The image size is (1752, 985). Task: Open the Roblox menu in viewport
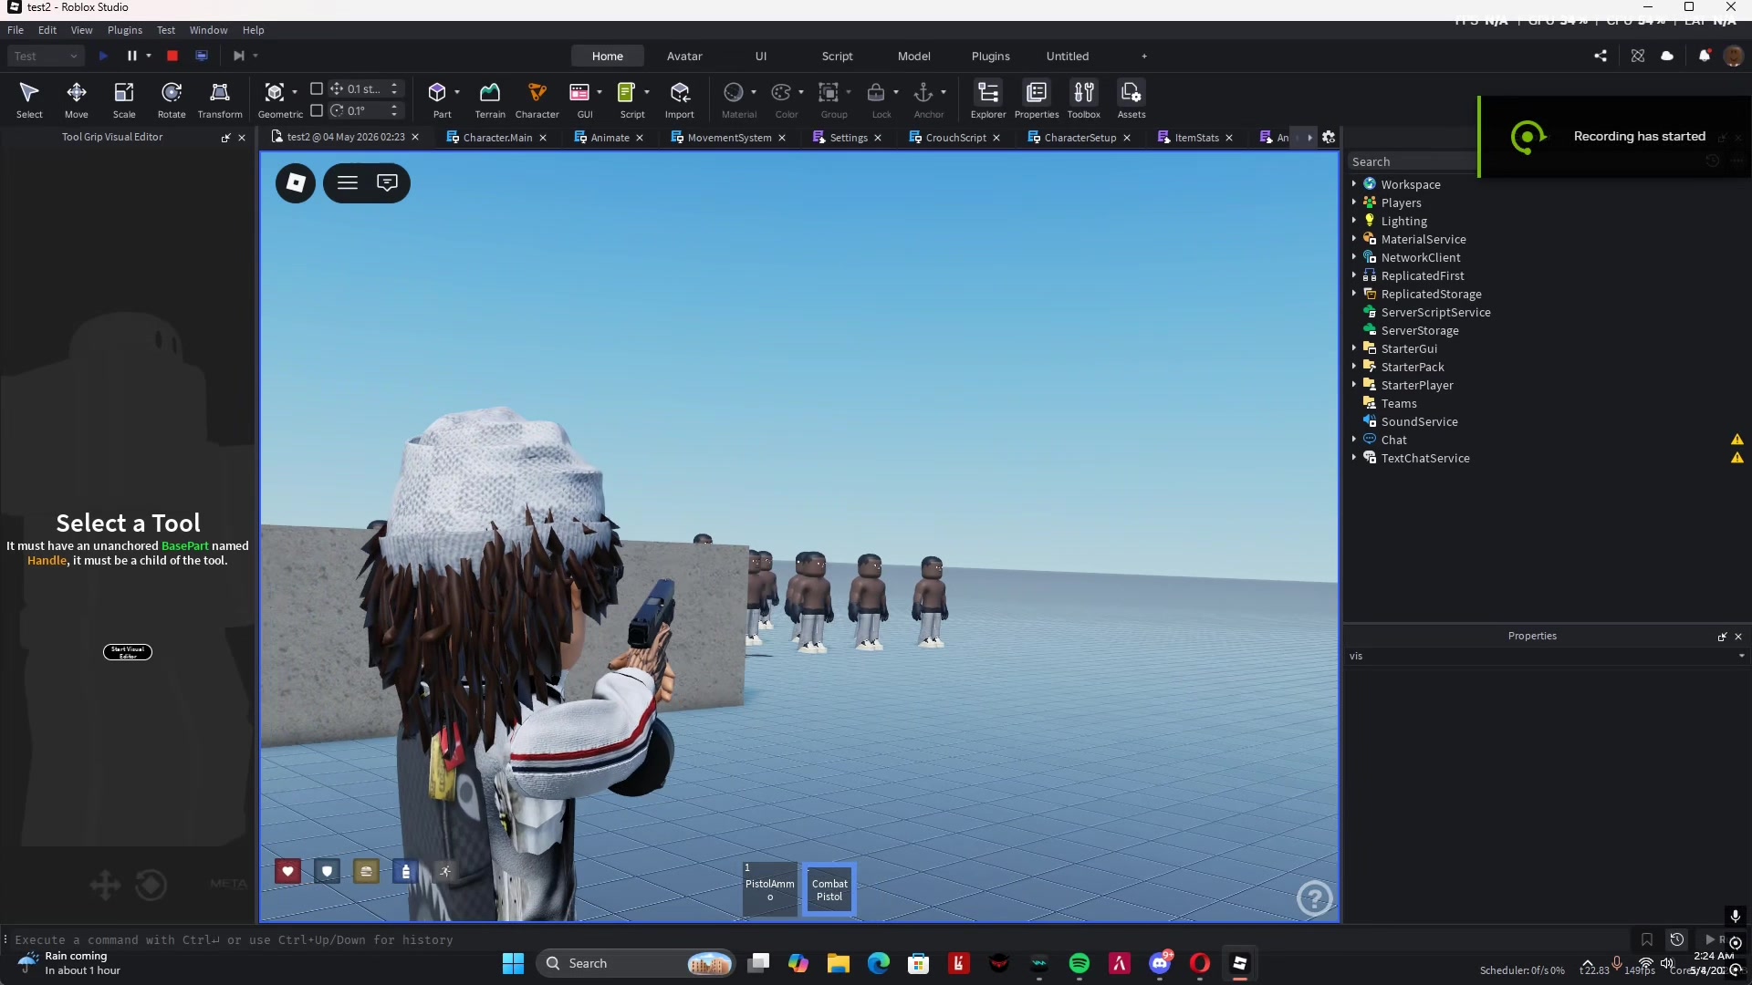(296, 183)
